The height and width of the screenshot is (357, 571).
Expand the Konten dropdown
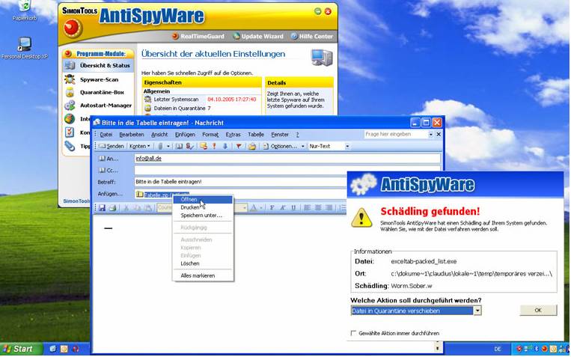(x=139, y=146)
